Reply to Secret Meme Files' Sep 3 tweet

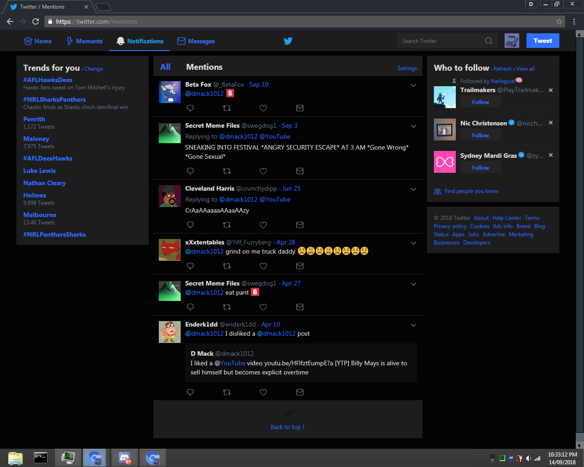pos(190,171)
